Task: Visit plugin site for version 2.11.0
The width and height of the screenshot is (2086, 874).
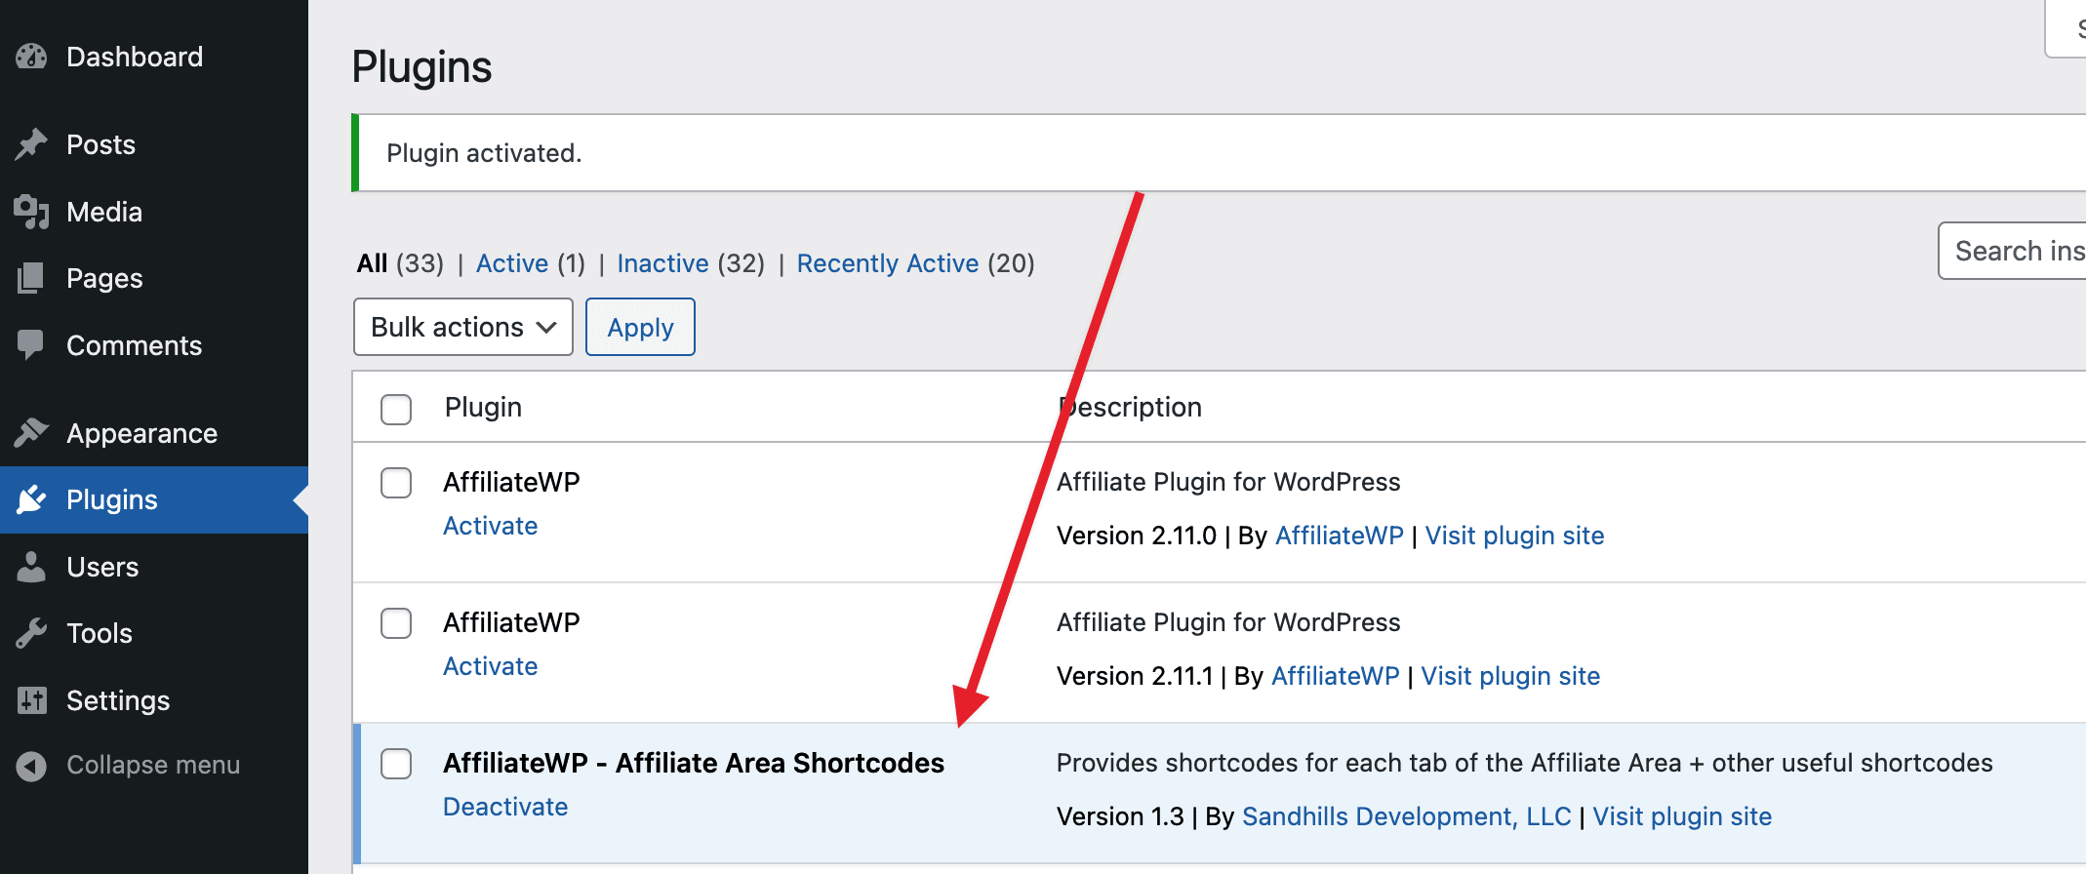Action: click(x=1514, y=536)
